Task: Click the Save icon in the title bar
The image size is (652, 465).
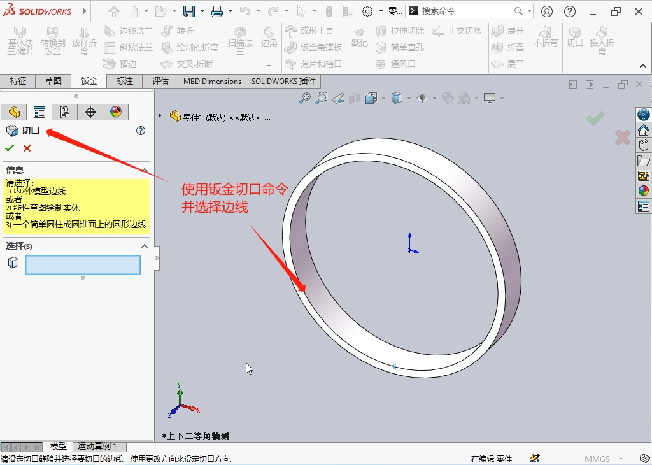Action: click(x=189, y=11)
